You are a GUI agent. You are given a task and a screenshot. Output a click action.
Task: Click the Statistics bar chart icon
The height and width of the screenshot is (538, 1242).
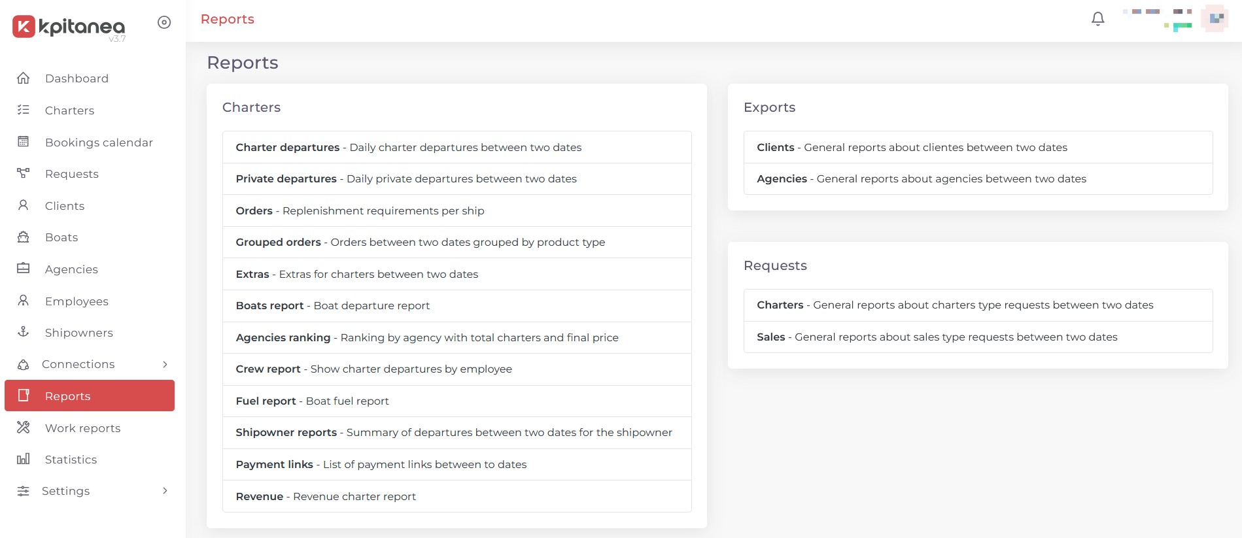pos(24,459)
